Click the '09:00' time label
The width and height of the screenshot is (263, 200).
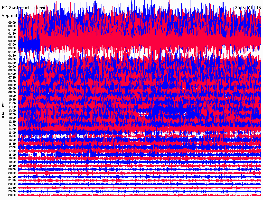point(12,89)
